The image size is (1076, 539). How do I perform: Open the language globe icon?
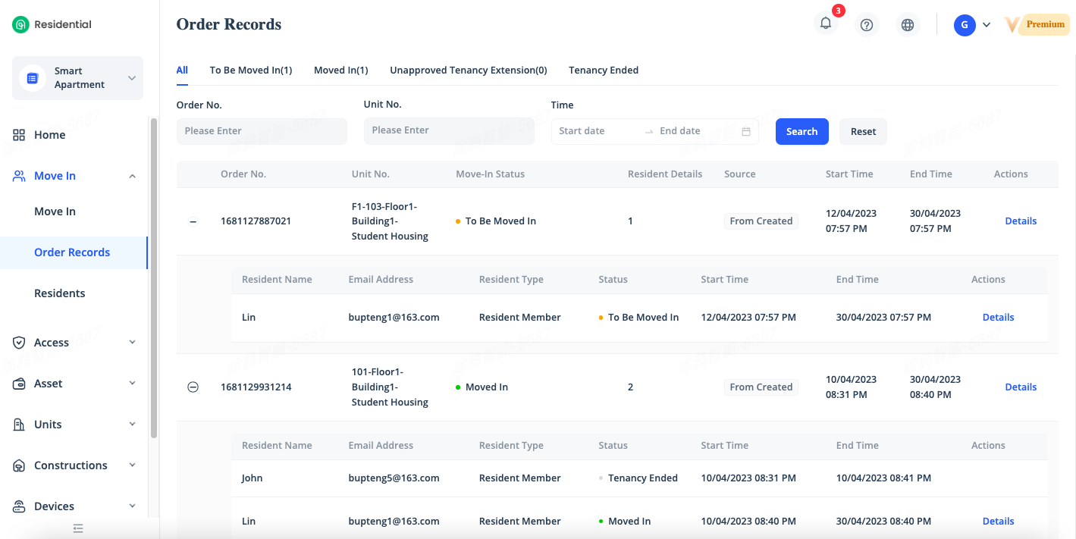click(x=908, y=25)
